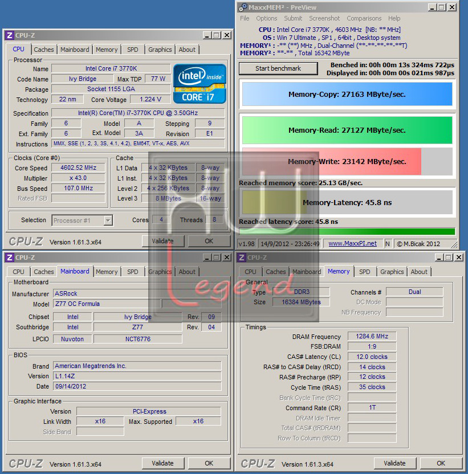Open the SPD tab in the Memory CPU-Z window
The width and height of the screenshot is (468, 474).
[364, 272]
